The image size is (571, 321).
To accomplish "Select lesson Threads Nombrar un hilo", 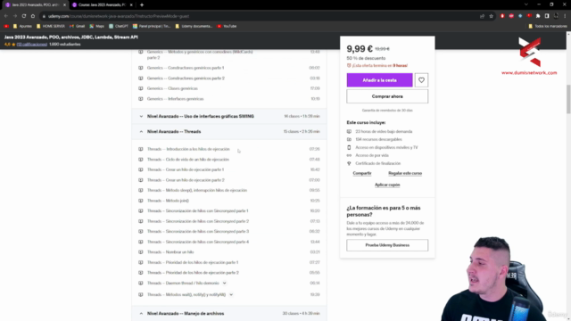I will (170, 251).
